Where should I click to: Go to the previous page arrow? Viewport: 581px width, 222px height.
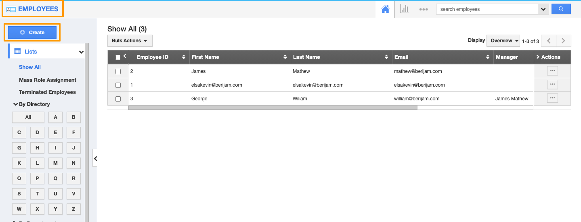point(548,41)
